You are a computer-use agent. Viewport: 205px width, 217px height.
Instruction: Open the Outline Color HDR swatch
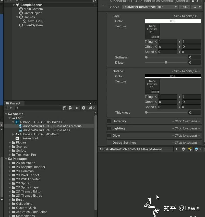point(173,76)
